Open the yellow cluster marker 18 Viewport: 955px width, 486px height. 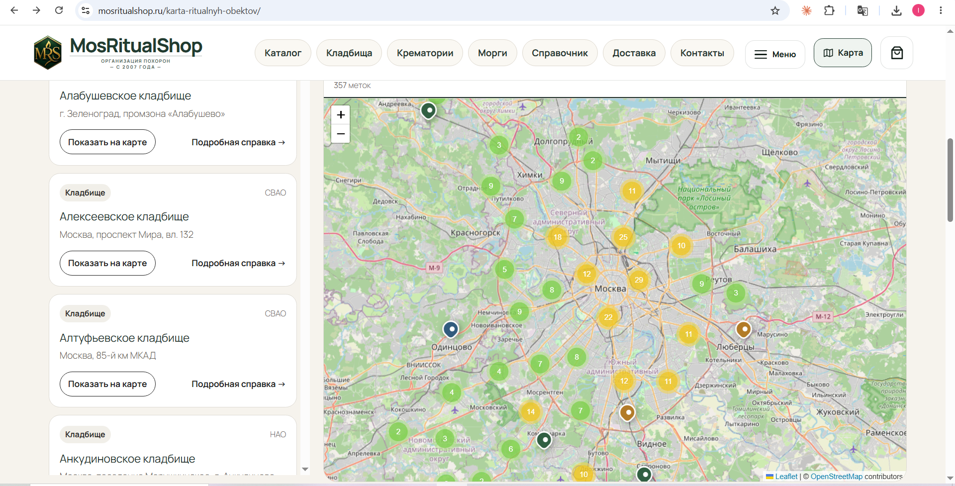coord(558,237)
